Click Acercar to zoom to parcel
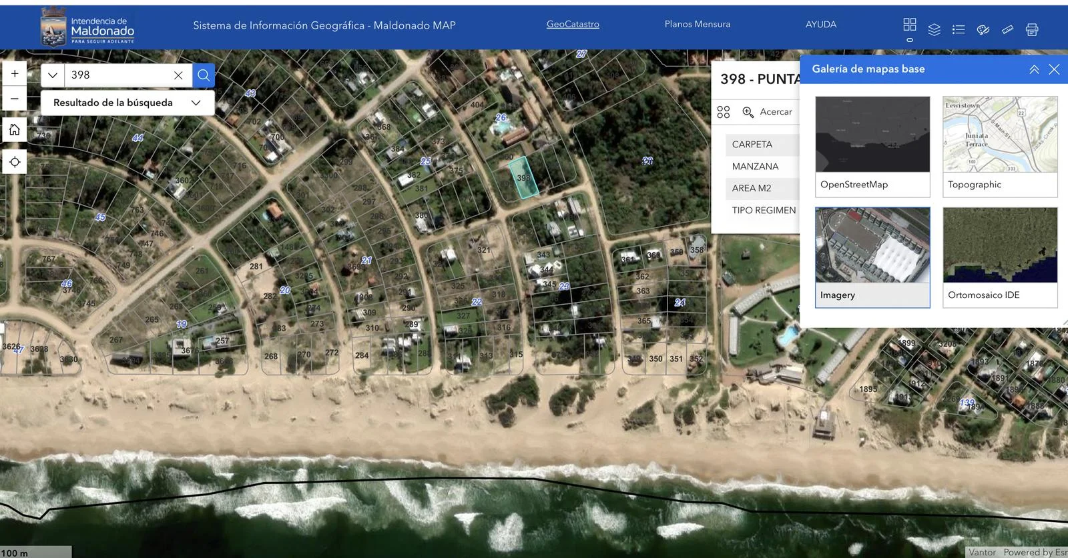Image resolution: width=1068 pixels, height=558 pixels. (x=768, y=112)
